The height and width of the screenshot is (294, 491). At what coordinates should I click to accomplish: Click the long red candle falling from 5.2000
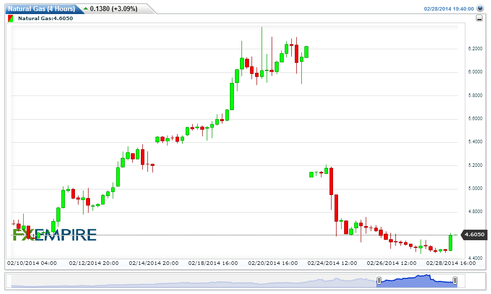pyautogui.click(x=332, y=181)
